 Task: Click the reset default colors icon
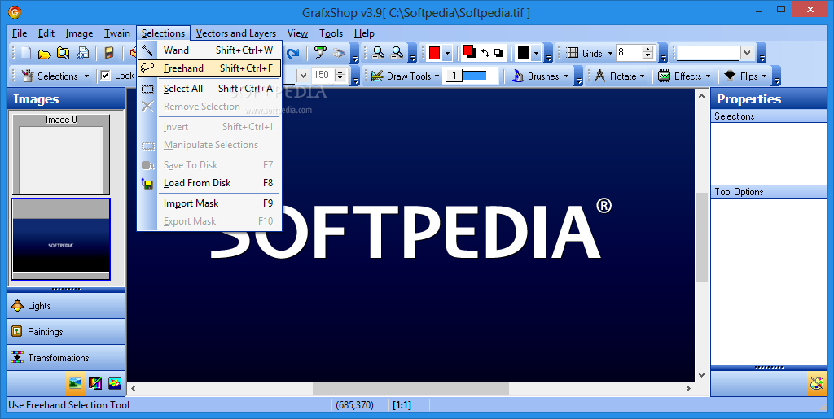pos(498,53)
